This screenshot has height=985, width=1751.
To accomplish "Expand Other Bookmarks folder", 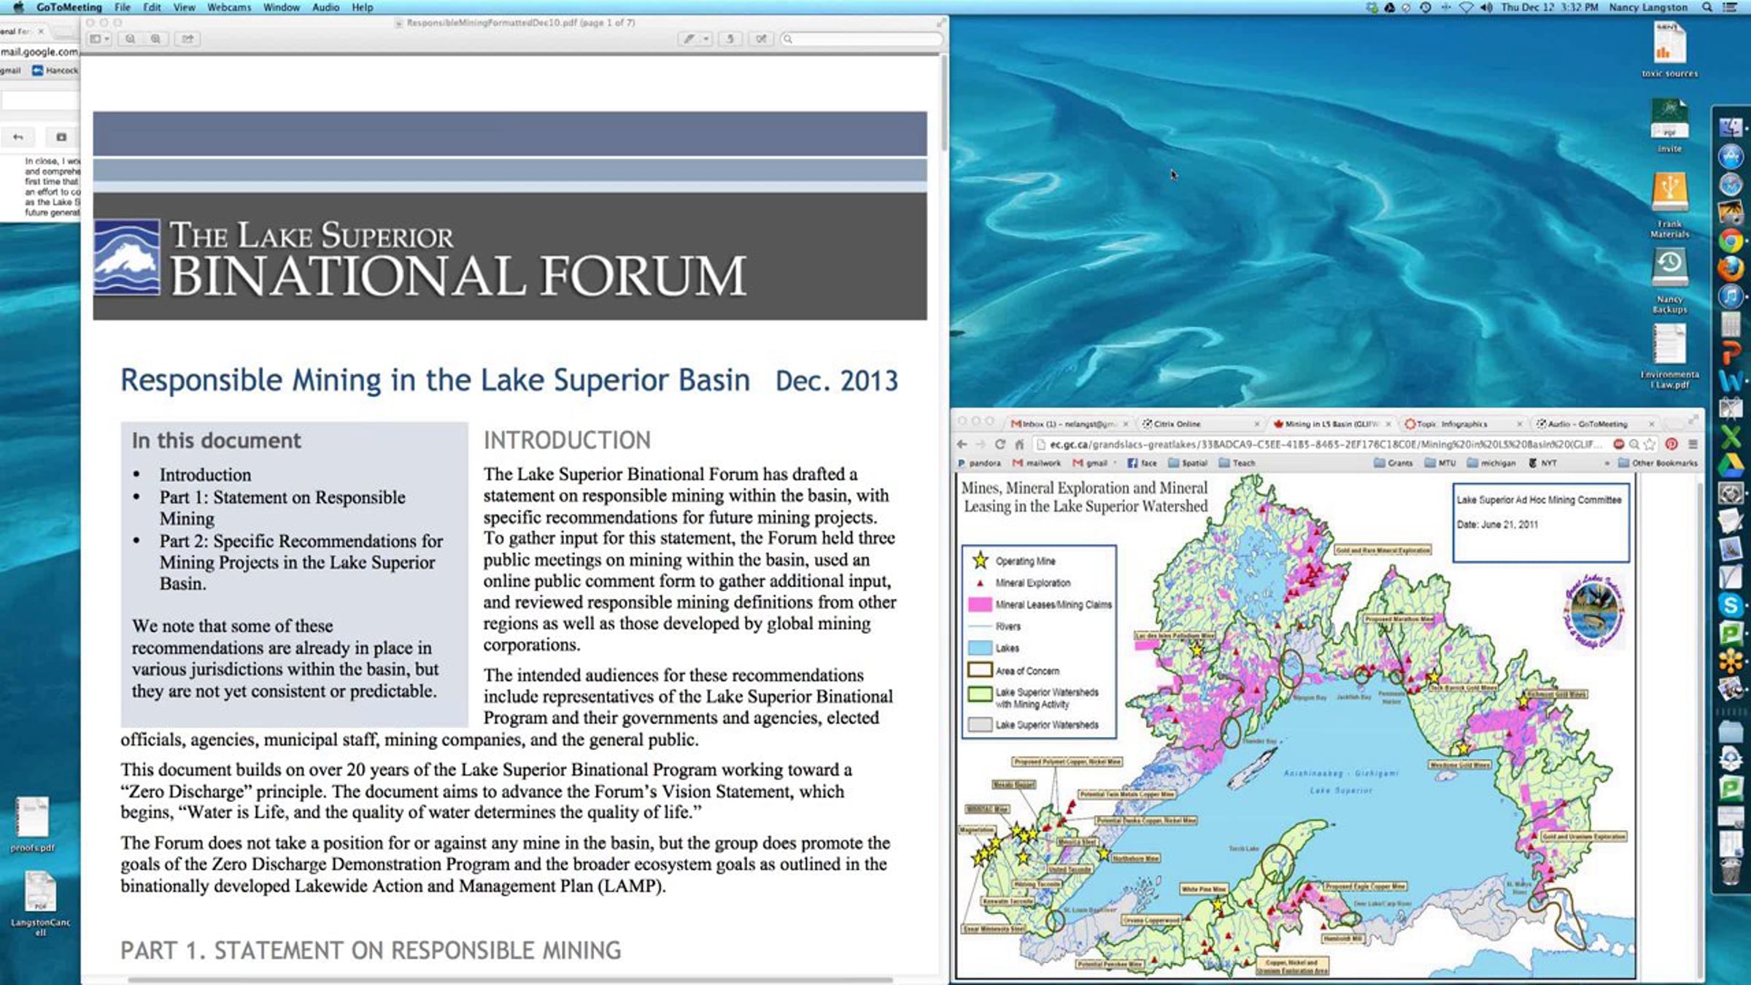I will click(x=1658, y=463).
